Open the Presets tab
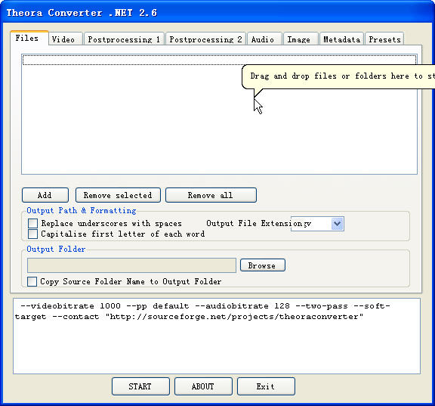This screenshot has height=406, width=435. pos(384,39)
